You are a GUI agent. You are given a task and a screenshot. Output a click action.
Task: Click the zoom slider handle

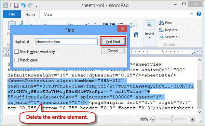pyautogui.click(x=173, y=119)
